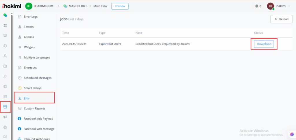This screenshot has width=296, height=140.
Task: Click the notification bell icon
Action: (x=257, y=6)
